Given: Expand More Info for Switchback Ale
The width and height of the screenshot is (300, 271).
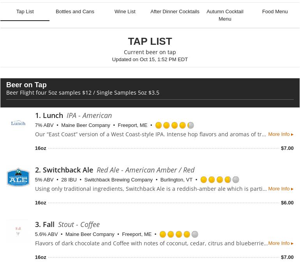Looking at the screenshot, I should [281, 189].
